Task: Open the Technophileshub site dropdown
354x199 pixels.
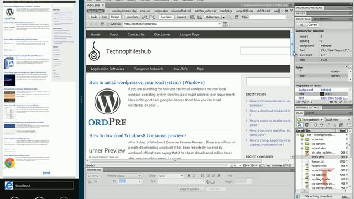Action: [310, 119]
